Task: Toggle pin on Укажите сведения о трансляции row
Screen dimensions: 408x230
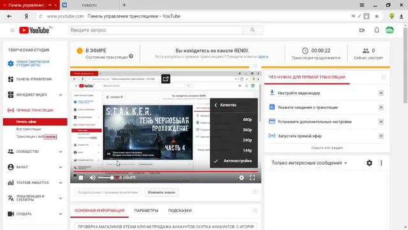Action: (x=381, y=107)
